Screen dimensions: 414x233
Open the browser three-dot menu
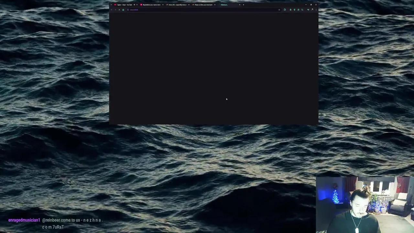pyautogui.click(x=316, y=10)
